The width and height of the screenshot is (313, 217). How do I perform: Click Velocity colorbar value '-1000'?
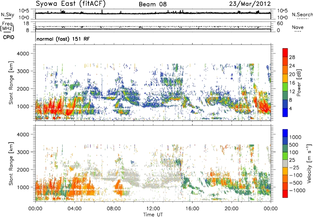(x=297, y=190)
